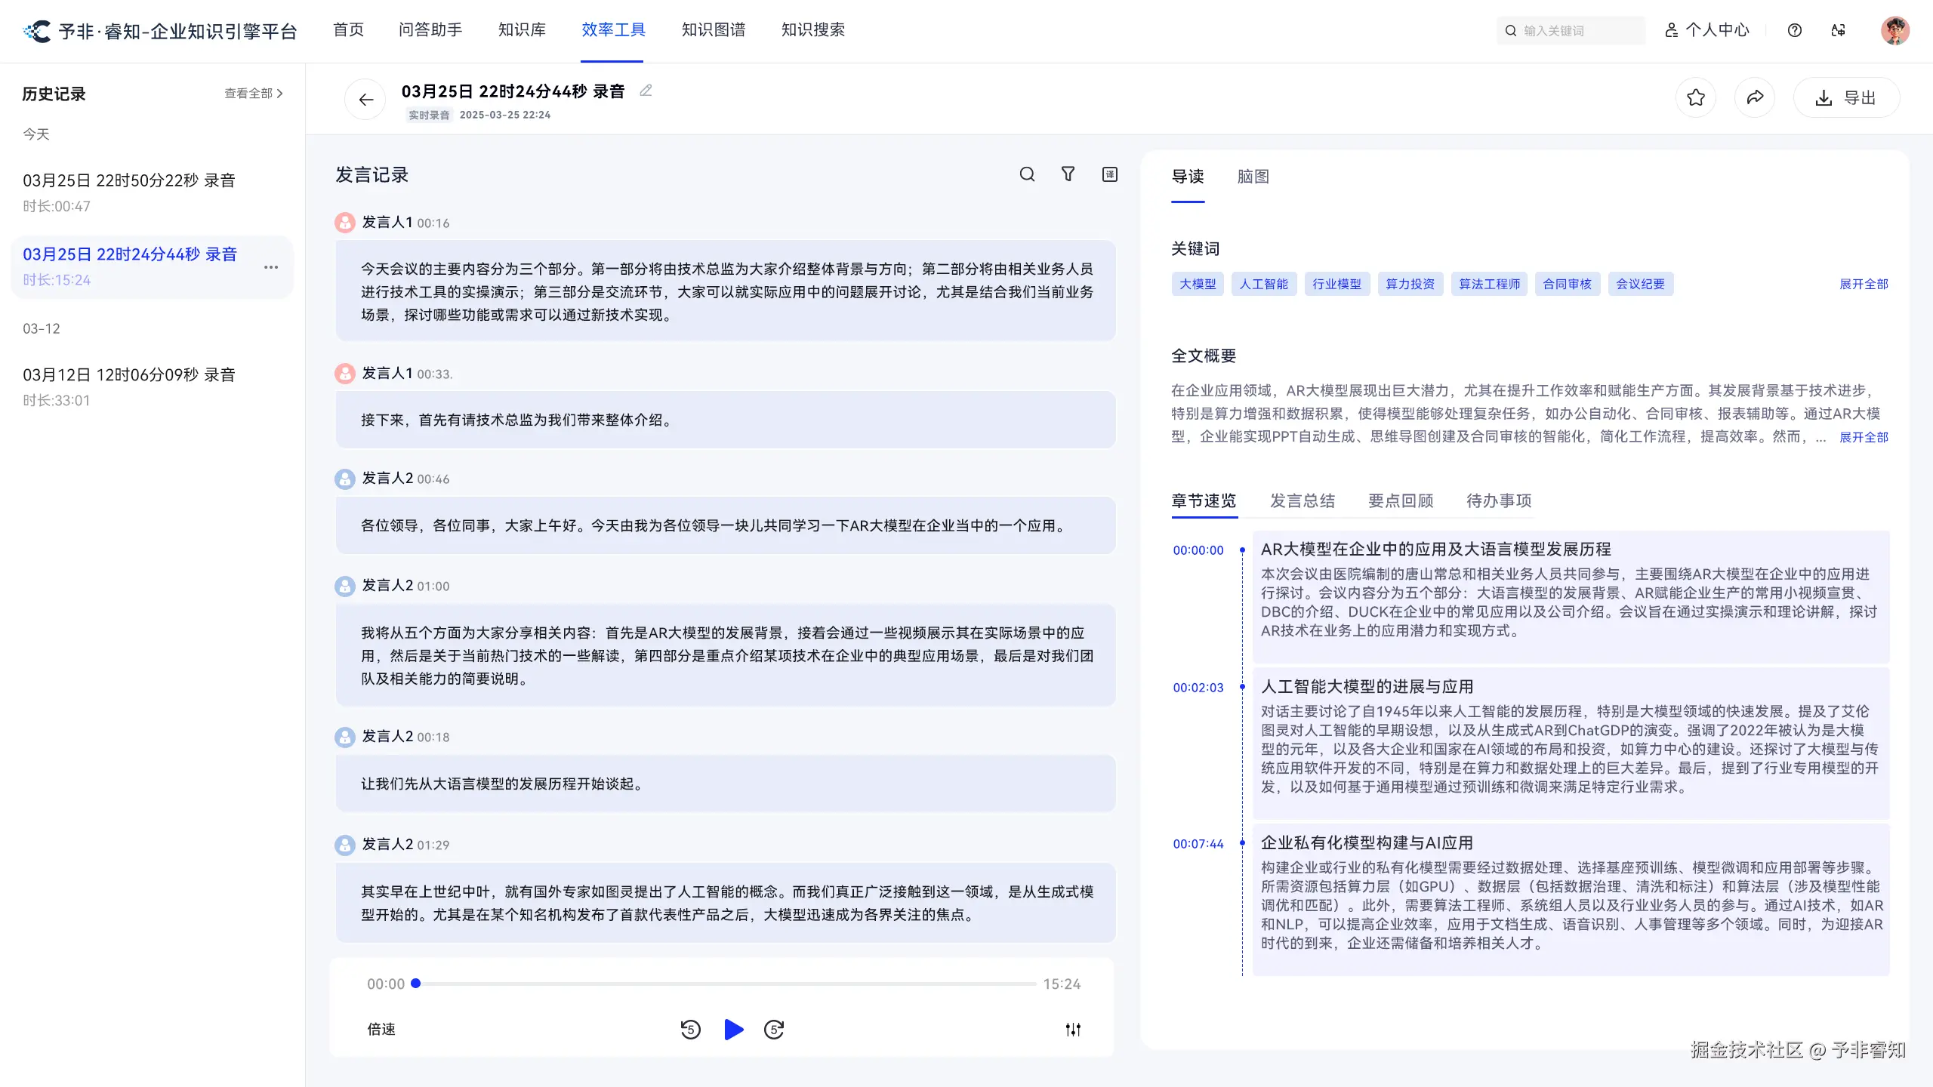
Task: Open the 待办事项 tab
Action: point(1498,500)
